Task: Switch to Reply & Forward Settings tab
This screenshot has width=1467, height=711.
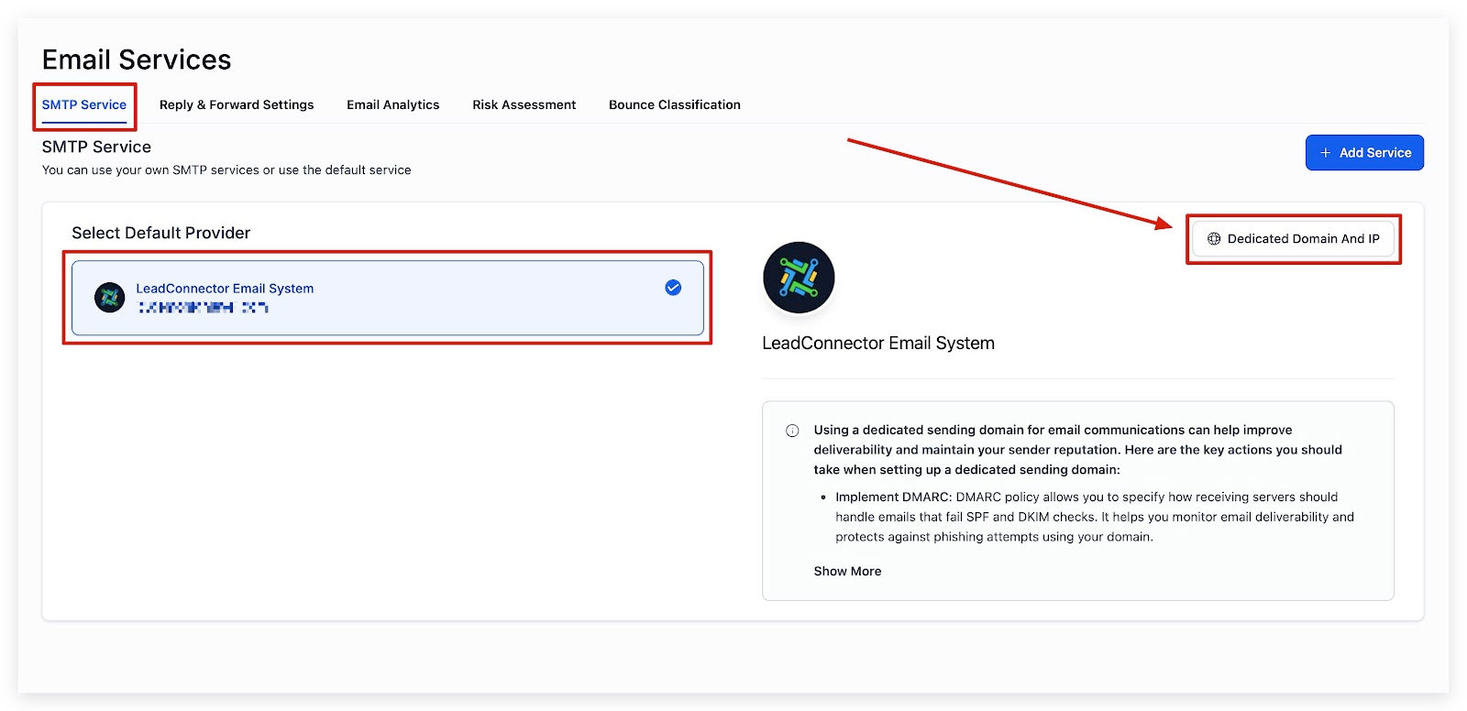Action: pyautogui.click(x=237, y=104)
